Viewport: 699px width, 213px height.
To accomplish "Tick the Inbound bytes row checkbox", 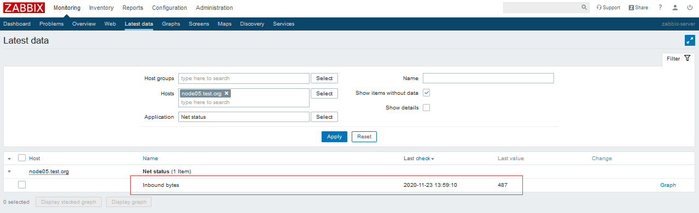I will coord(22,185).
